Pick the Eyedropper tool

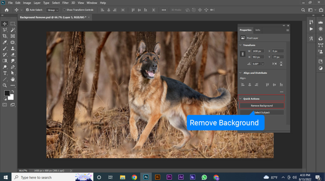pyautogui.click(x=5, y=42)
